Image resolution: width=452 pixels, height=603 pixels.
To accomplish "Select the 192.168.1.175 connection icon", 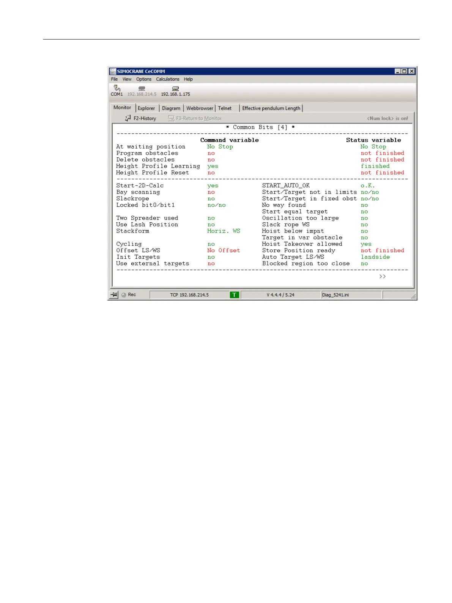I will click(x=175, y=88).
